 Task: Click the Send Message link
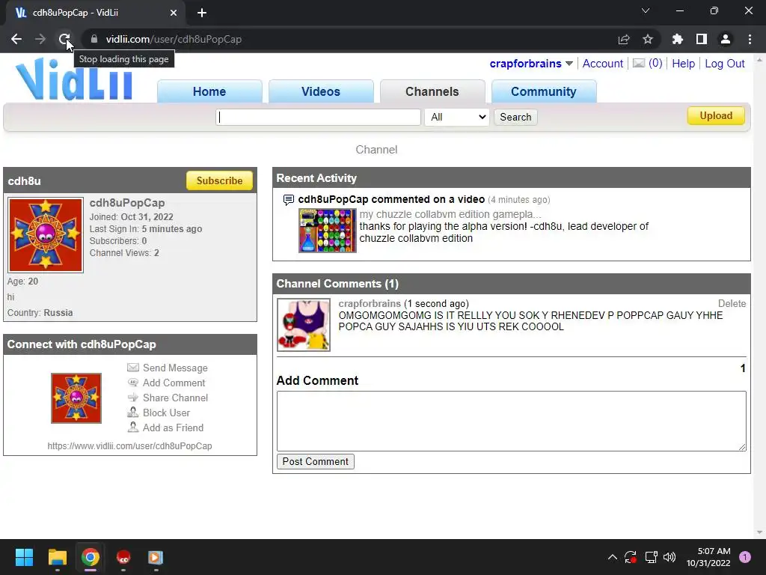click(175, 368)
